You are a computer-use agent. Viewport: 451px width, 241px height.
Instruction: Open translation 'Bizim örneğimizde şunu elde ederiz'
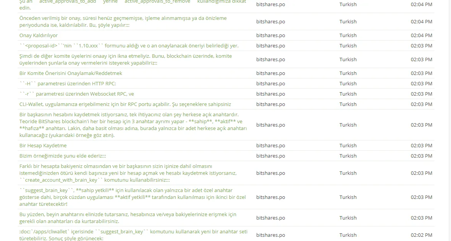coord(63,156)
